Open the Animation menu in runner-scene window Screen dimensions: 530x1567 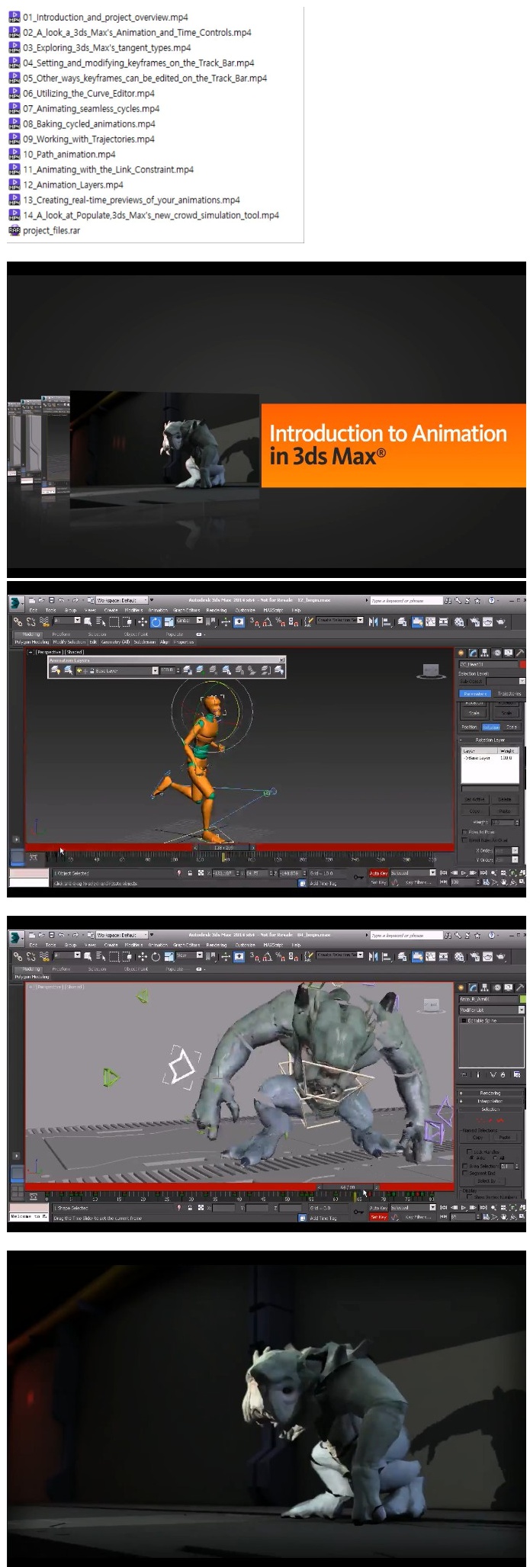tap(158, 610)
